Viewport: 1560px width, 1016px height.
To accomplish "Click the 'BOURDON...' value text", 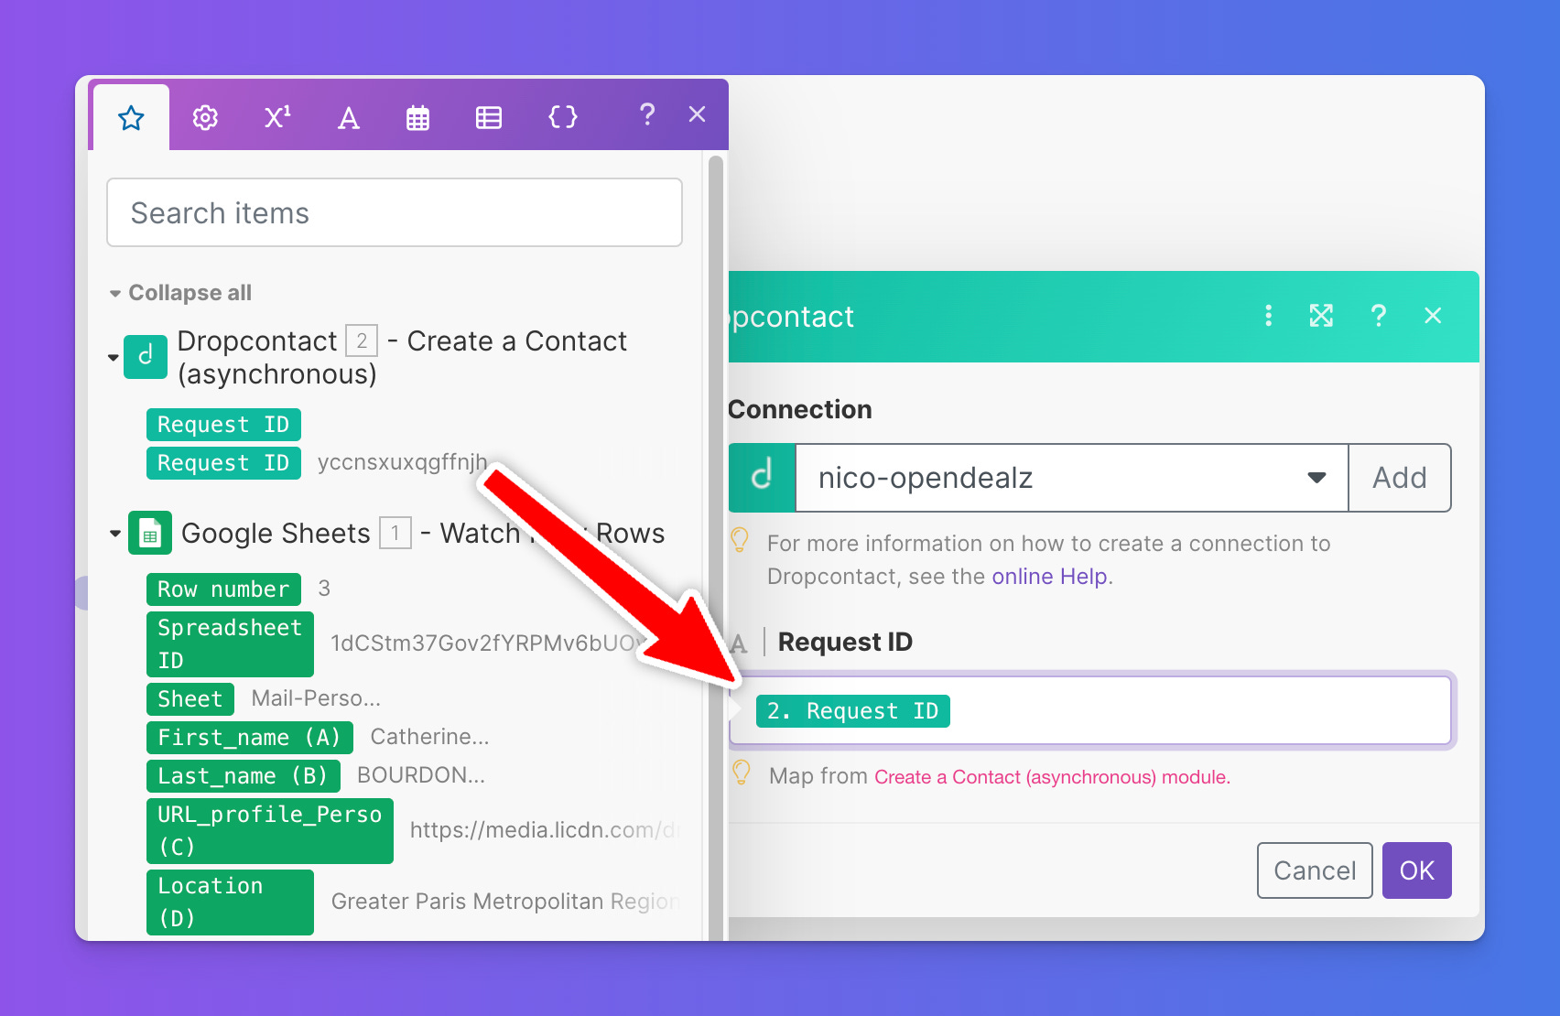I will (x=421, y=775).
